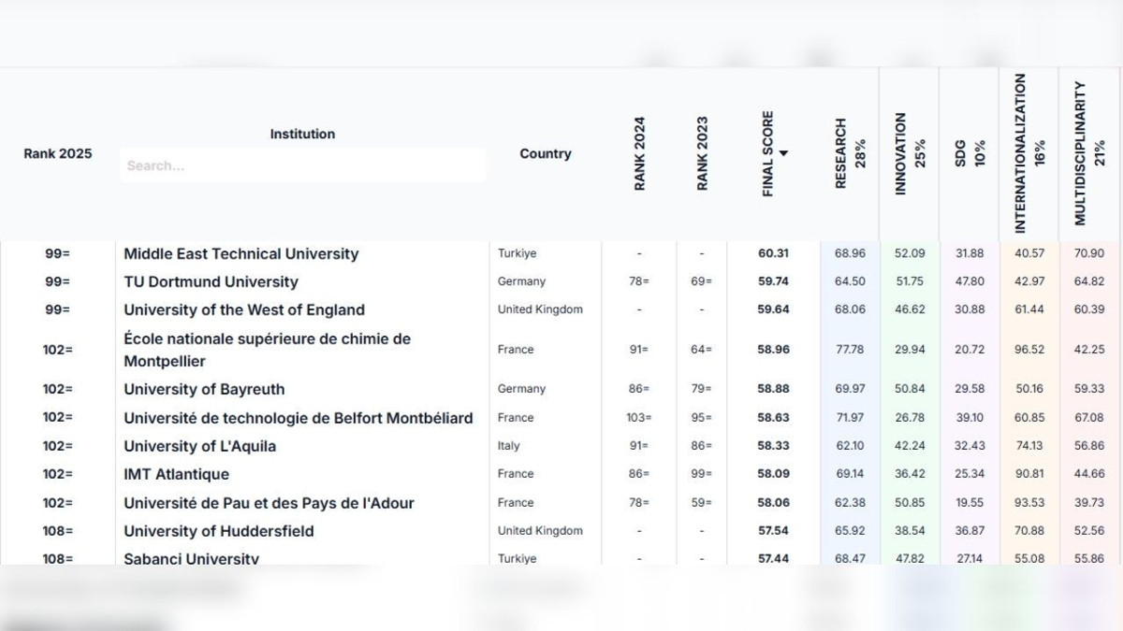1123x631 pixels.
Task: Select University of Bayreuth row
Action: coord(204,389)
